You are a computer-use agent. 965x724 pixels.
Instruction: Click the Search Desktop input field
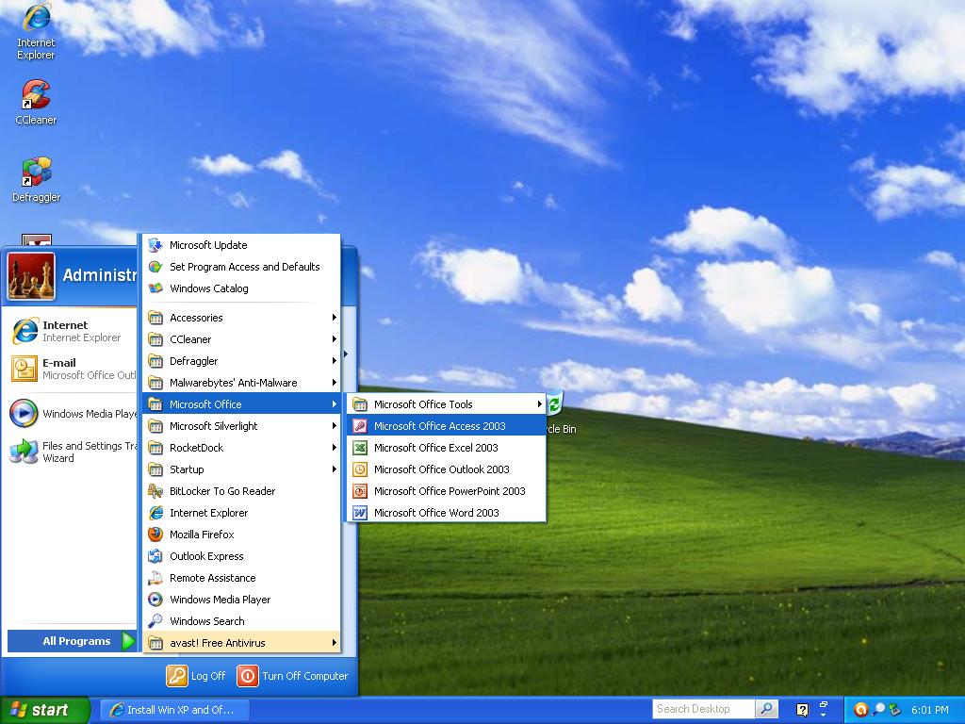pos(703,709)
